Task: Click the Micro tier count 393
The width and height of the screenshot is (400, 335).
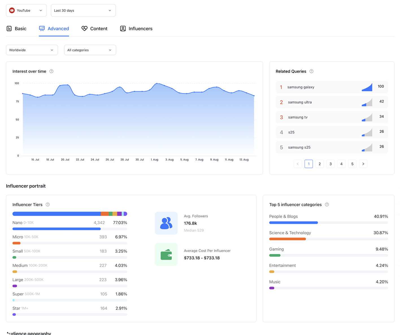Action: [x=103, y=237]
